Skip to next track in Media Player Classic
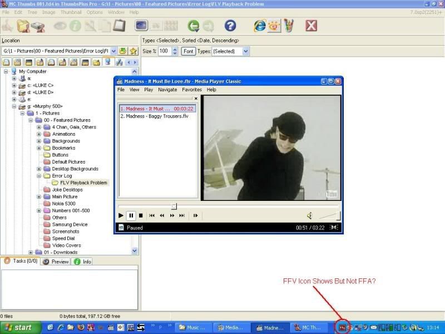The width and height of the screenshot is (445, 334). 182,215
